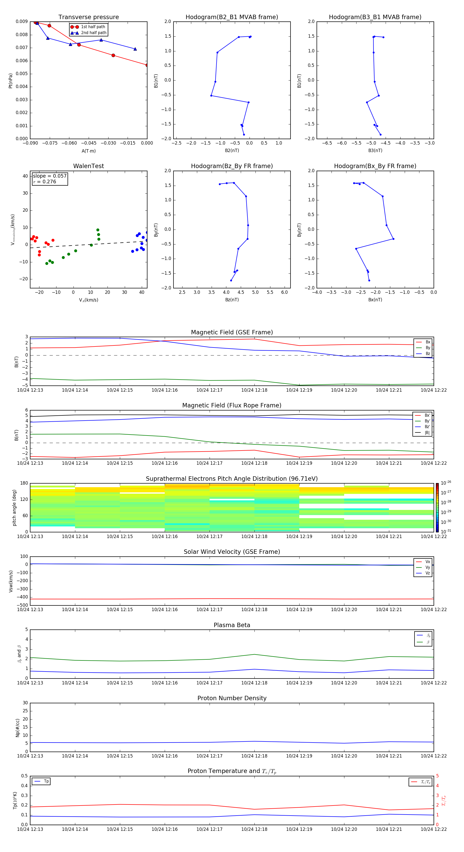Select the "slope = 0.057" annotation
The height and width of the screenshot is (852, 464).
[x=50, y=176]
